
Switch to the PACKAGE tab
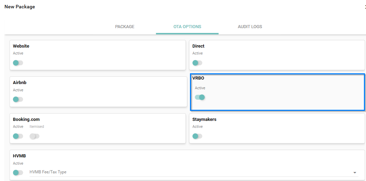[x=125, y=27]
